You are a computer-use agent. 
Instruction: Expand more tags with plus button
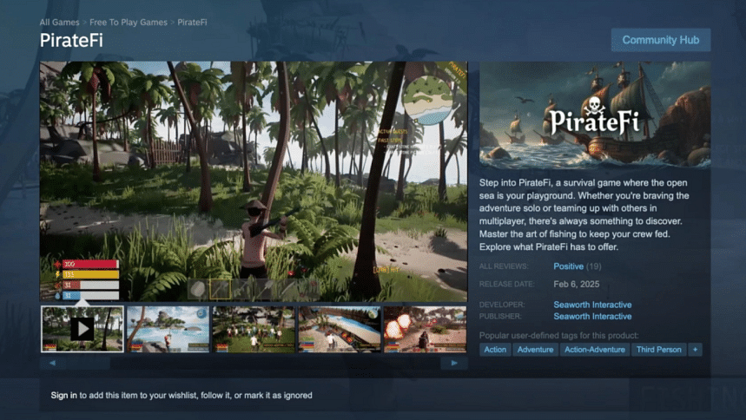coord(696,350)
